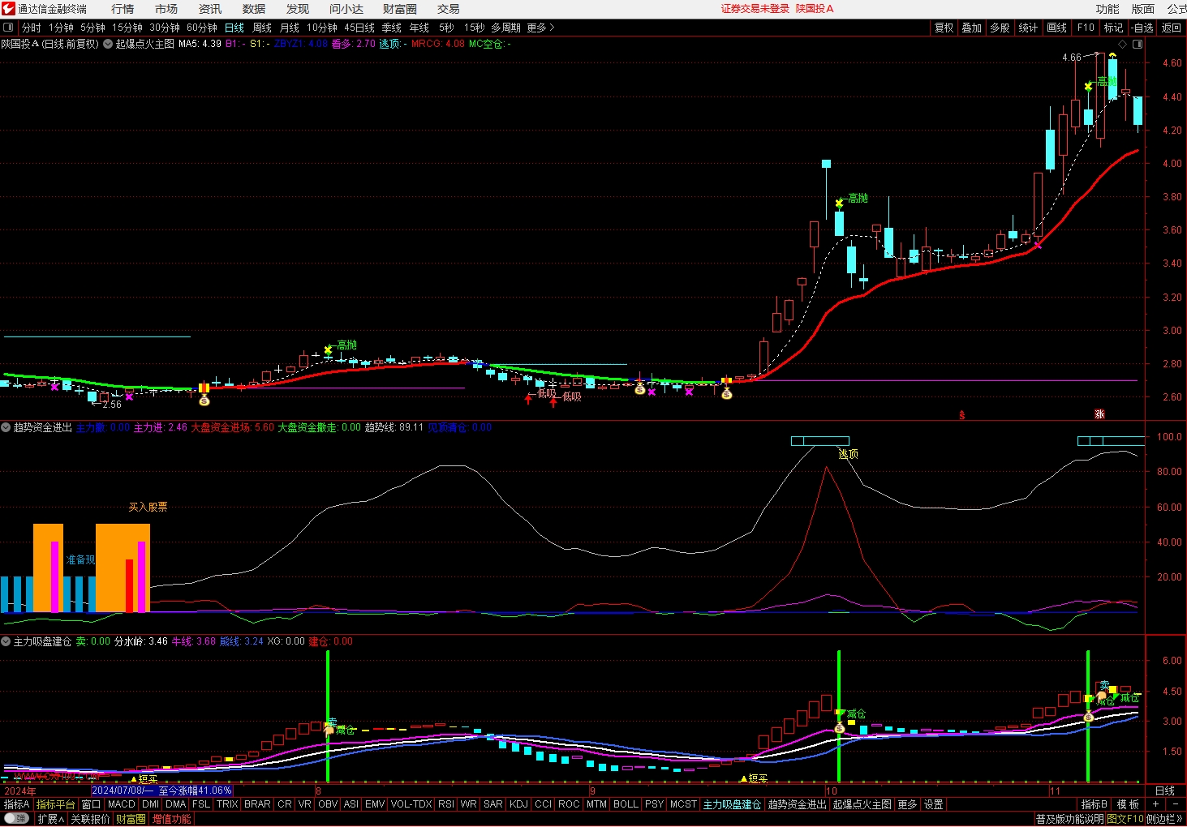
Task: Switch to 分时 period tab
Action: coord(31,28)
